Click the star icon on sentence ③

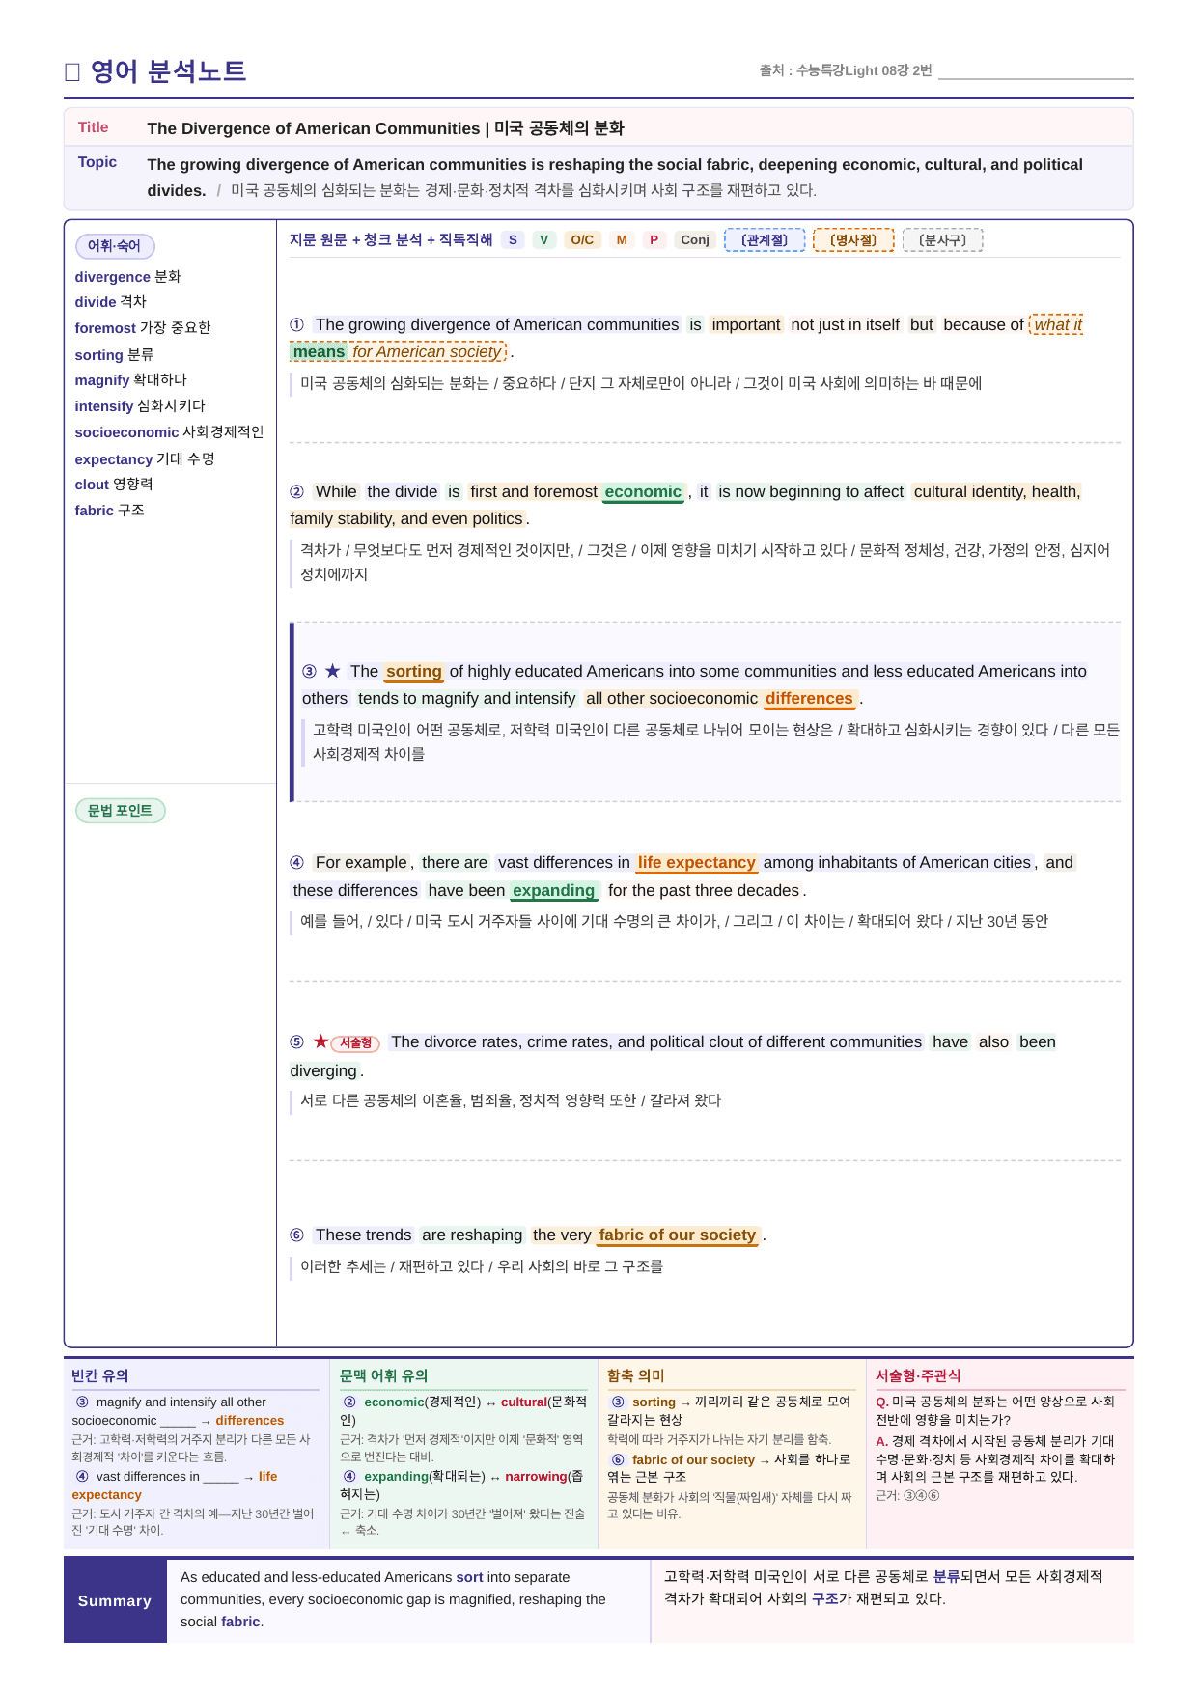(333, 671)
